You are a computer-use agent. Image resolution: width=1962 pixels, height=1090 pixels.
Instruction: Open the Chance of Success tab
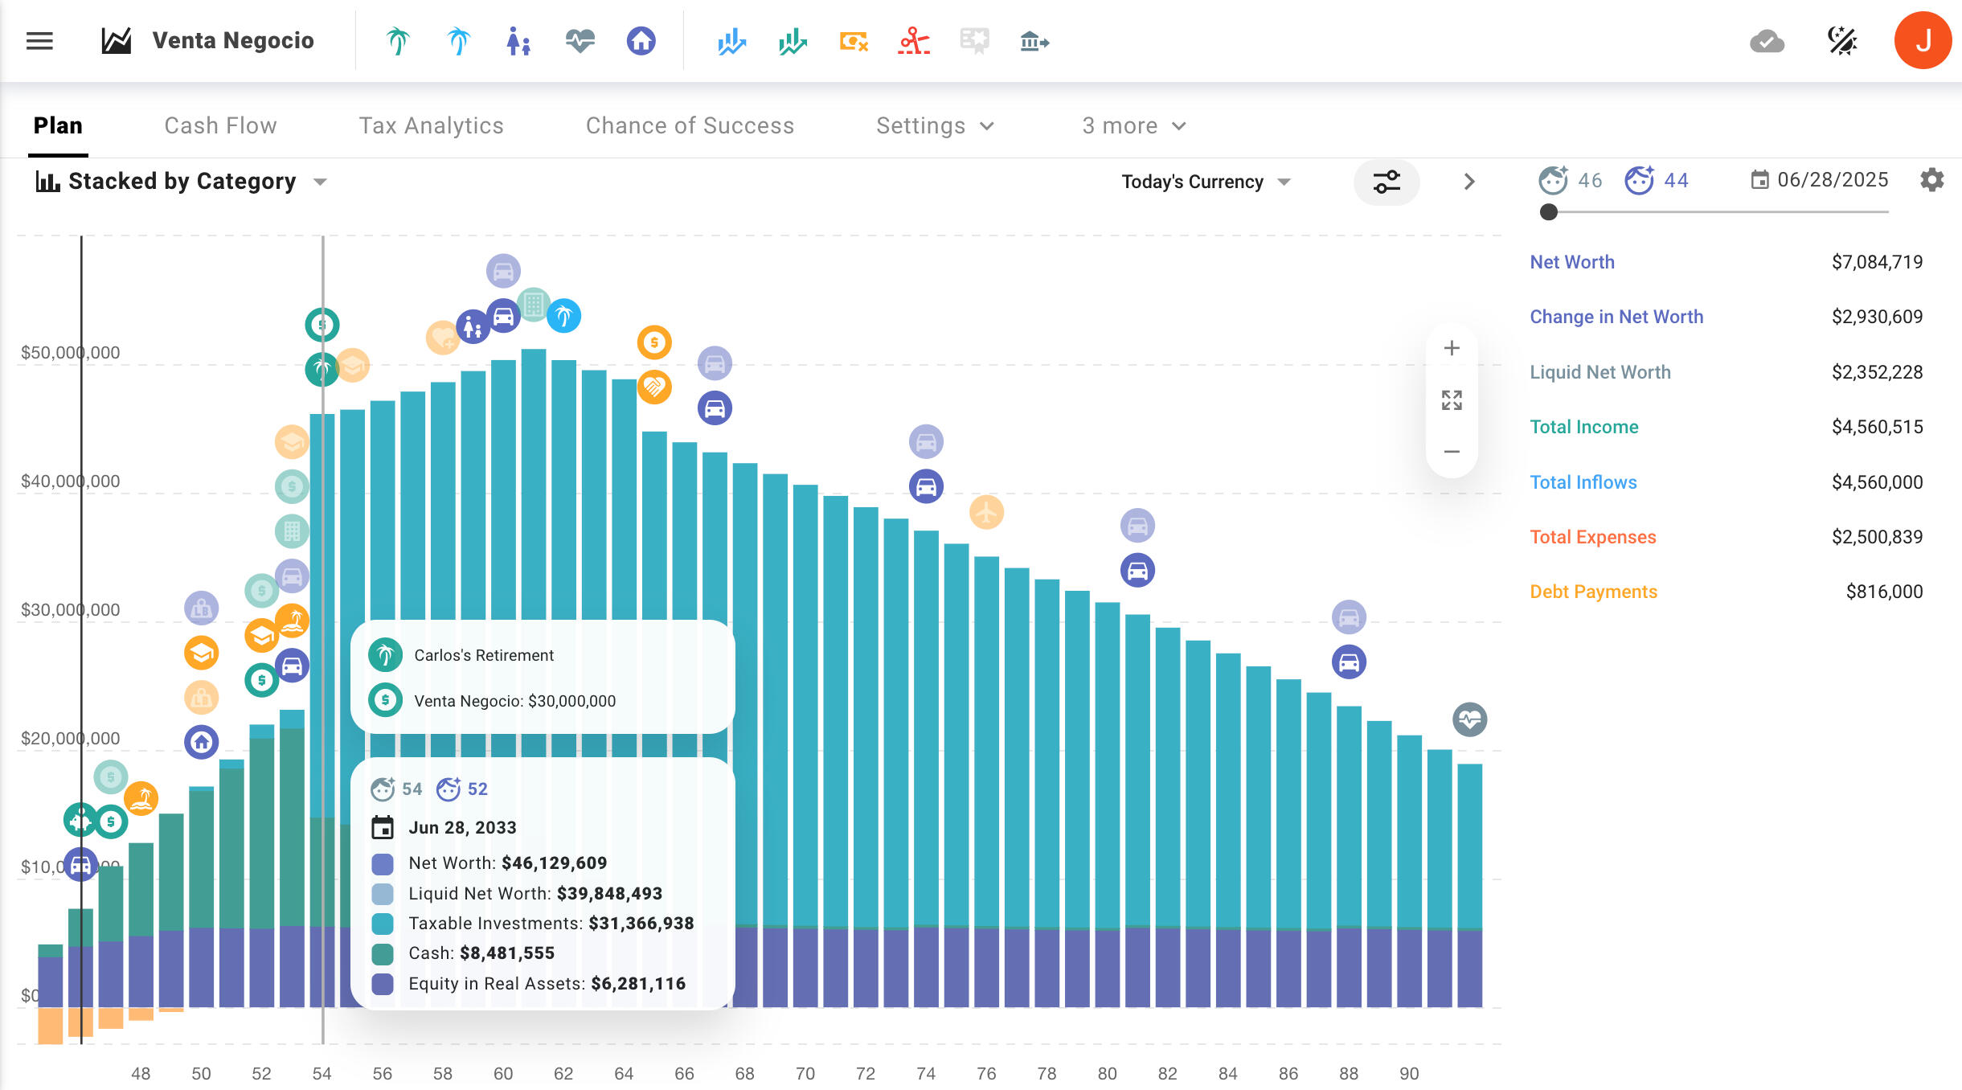[690, 126]
